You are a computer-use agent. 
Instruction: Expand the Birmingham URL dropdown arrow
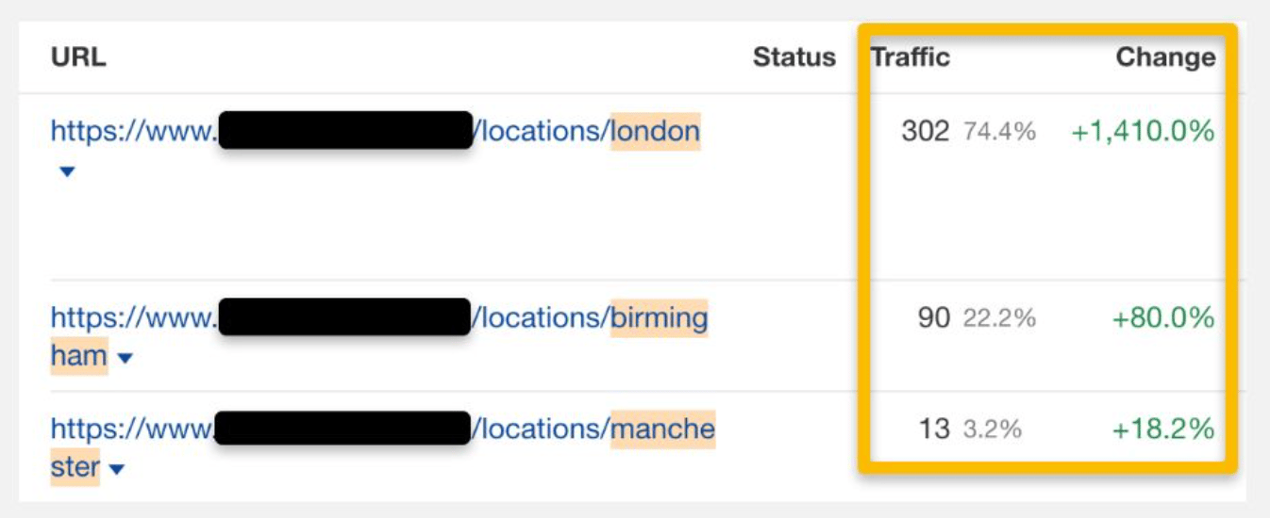(x=125, y=359)
